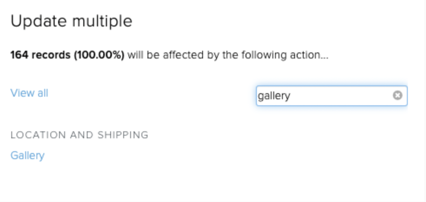The height and width of the screenshot is (202, 426).
Task: Pick the Gallery search result
Action: coord(27,156)
